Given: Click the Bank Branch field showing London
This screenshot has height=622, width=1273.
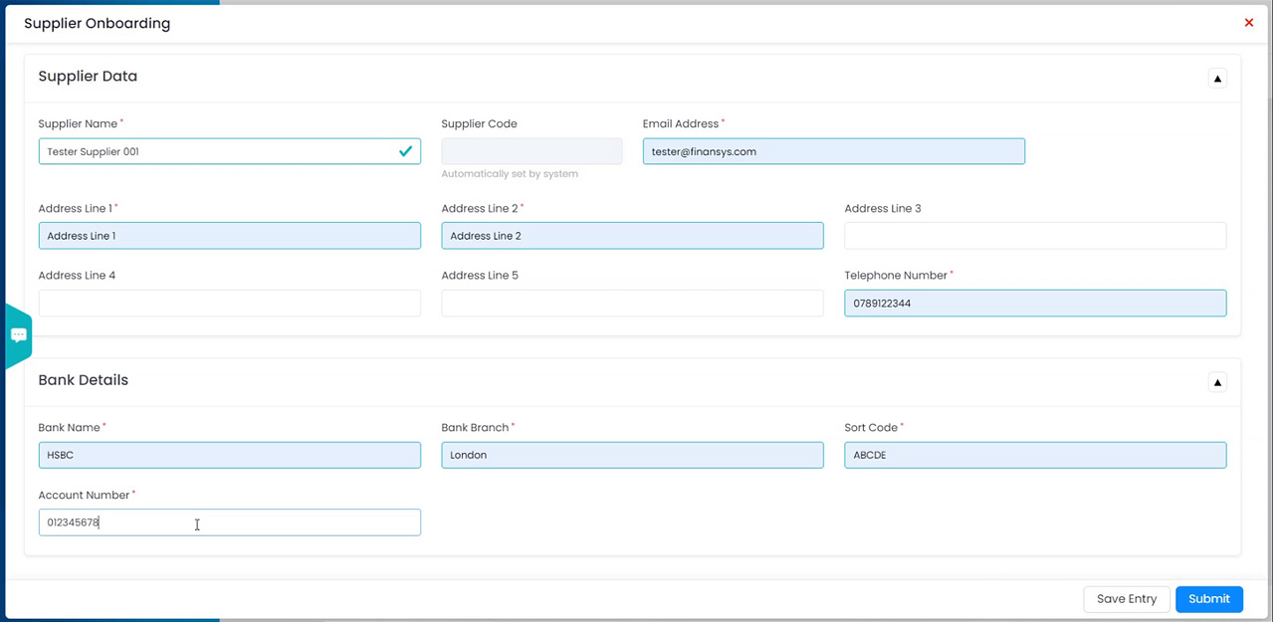Looking at the screenshot, I should click(x=632, y=455).
